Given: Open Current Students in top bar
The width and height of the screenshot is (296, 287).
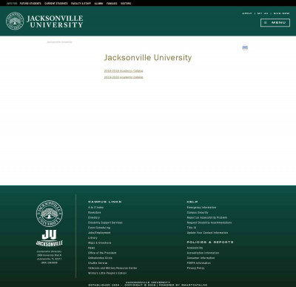Looking at the screenshot, I should pyautogui.click(x=56, y=4).
